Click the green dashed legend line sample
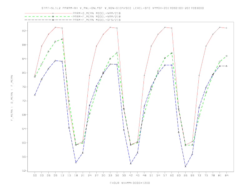This screenshot has height=191, width=247. 48,17
